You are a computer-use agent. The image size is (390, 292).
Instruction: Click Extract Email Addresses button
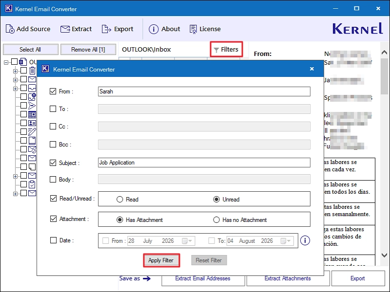click(x=203, y=278)
